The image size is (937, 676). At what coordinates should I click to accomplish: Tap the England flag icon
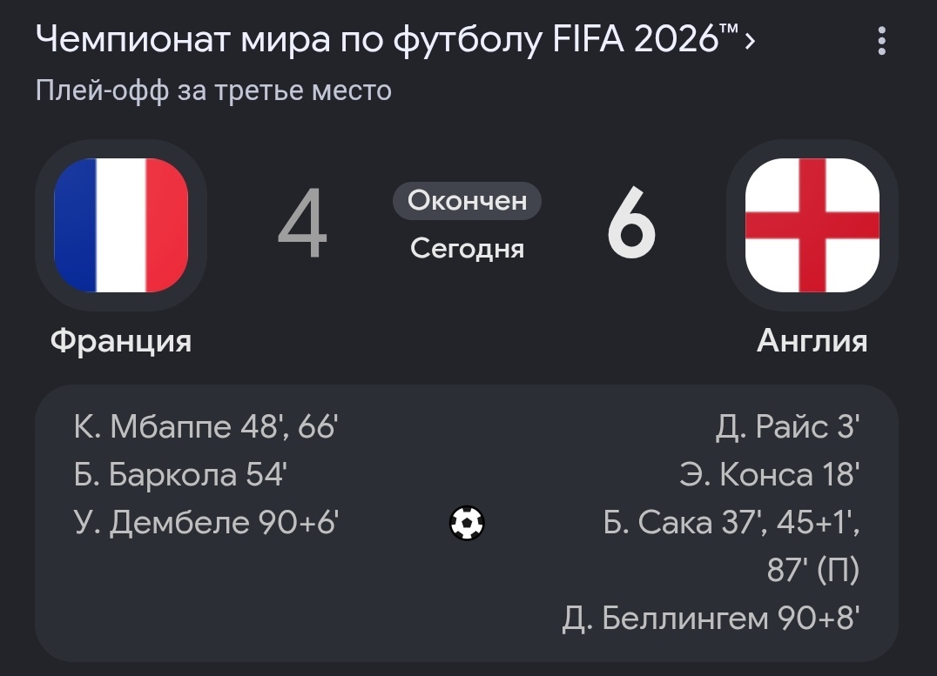tap(812, 225)
